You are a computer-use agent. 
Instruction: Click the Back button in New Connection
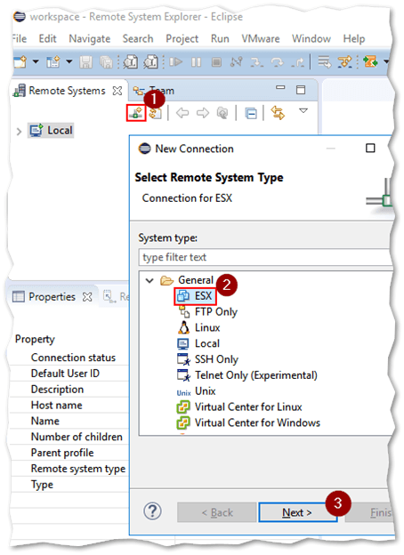point(217,512)
